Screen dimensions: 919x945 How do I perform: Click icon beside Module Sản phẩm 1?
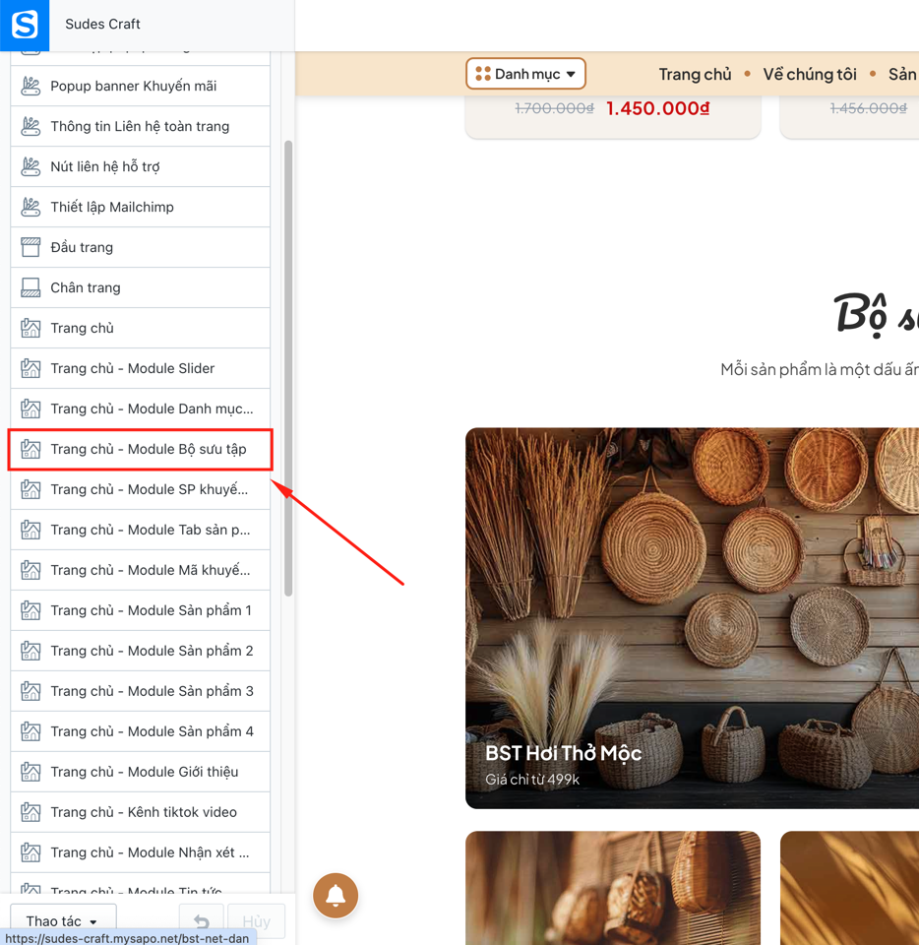[31, 611]
